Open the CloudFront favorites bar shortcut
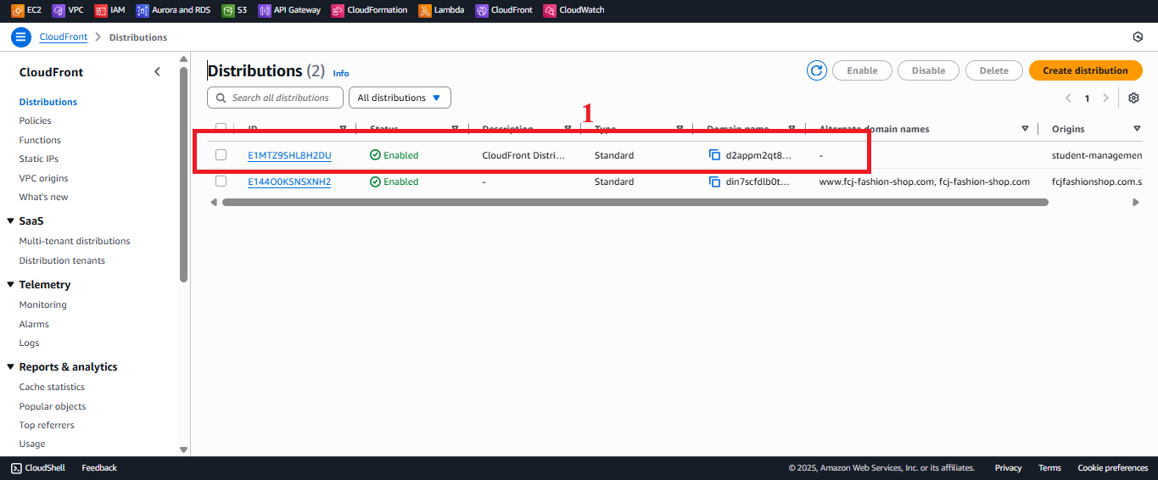 click(505, 10)
